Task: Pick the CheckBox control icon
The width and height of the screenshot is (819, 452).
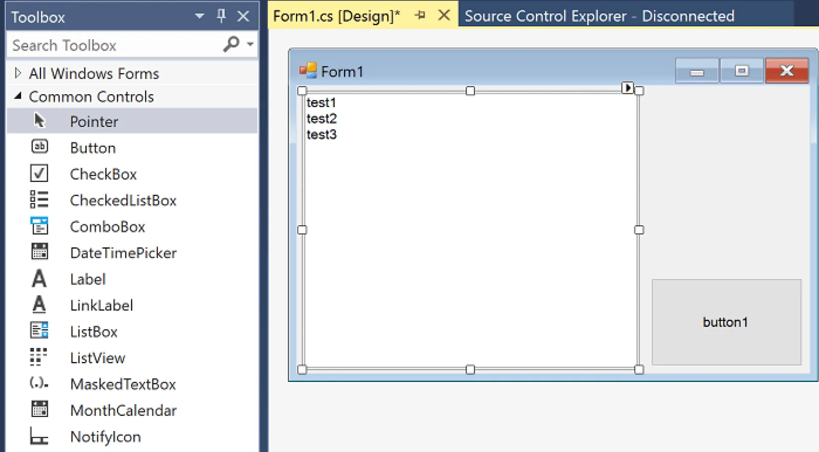Action: 39,174
